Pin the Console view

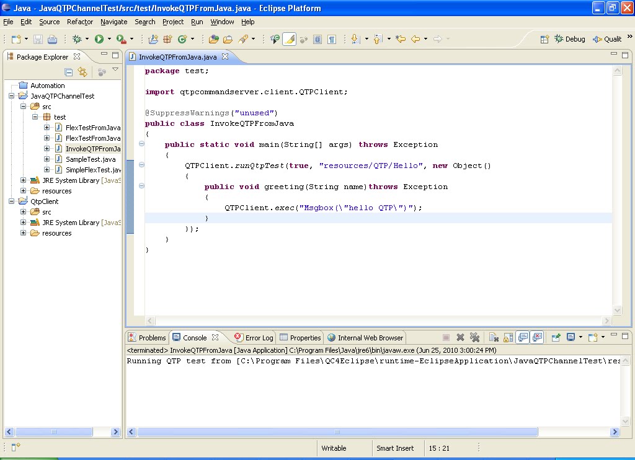point(556,337)
